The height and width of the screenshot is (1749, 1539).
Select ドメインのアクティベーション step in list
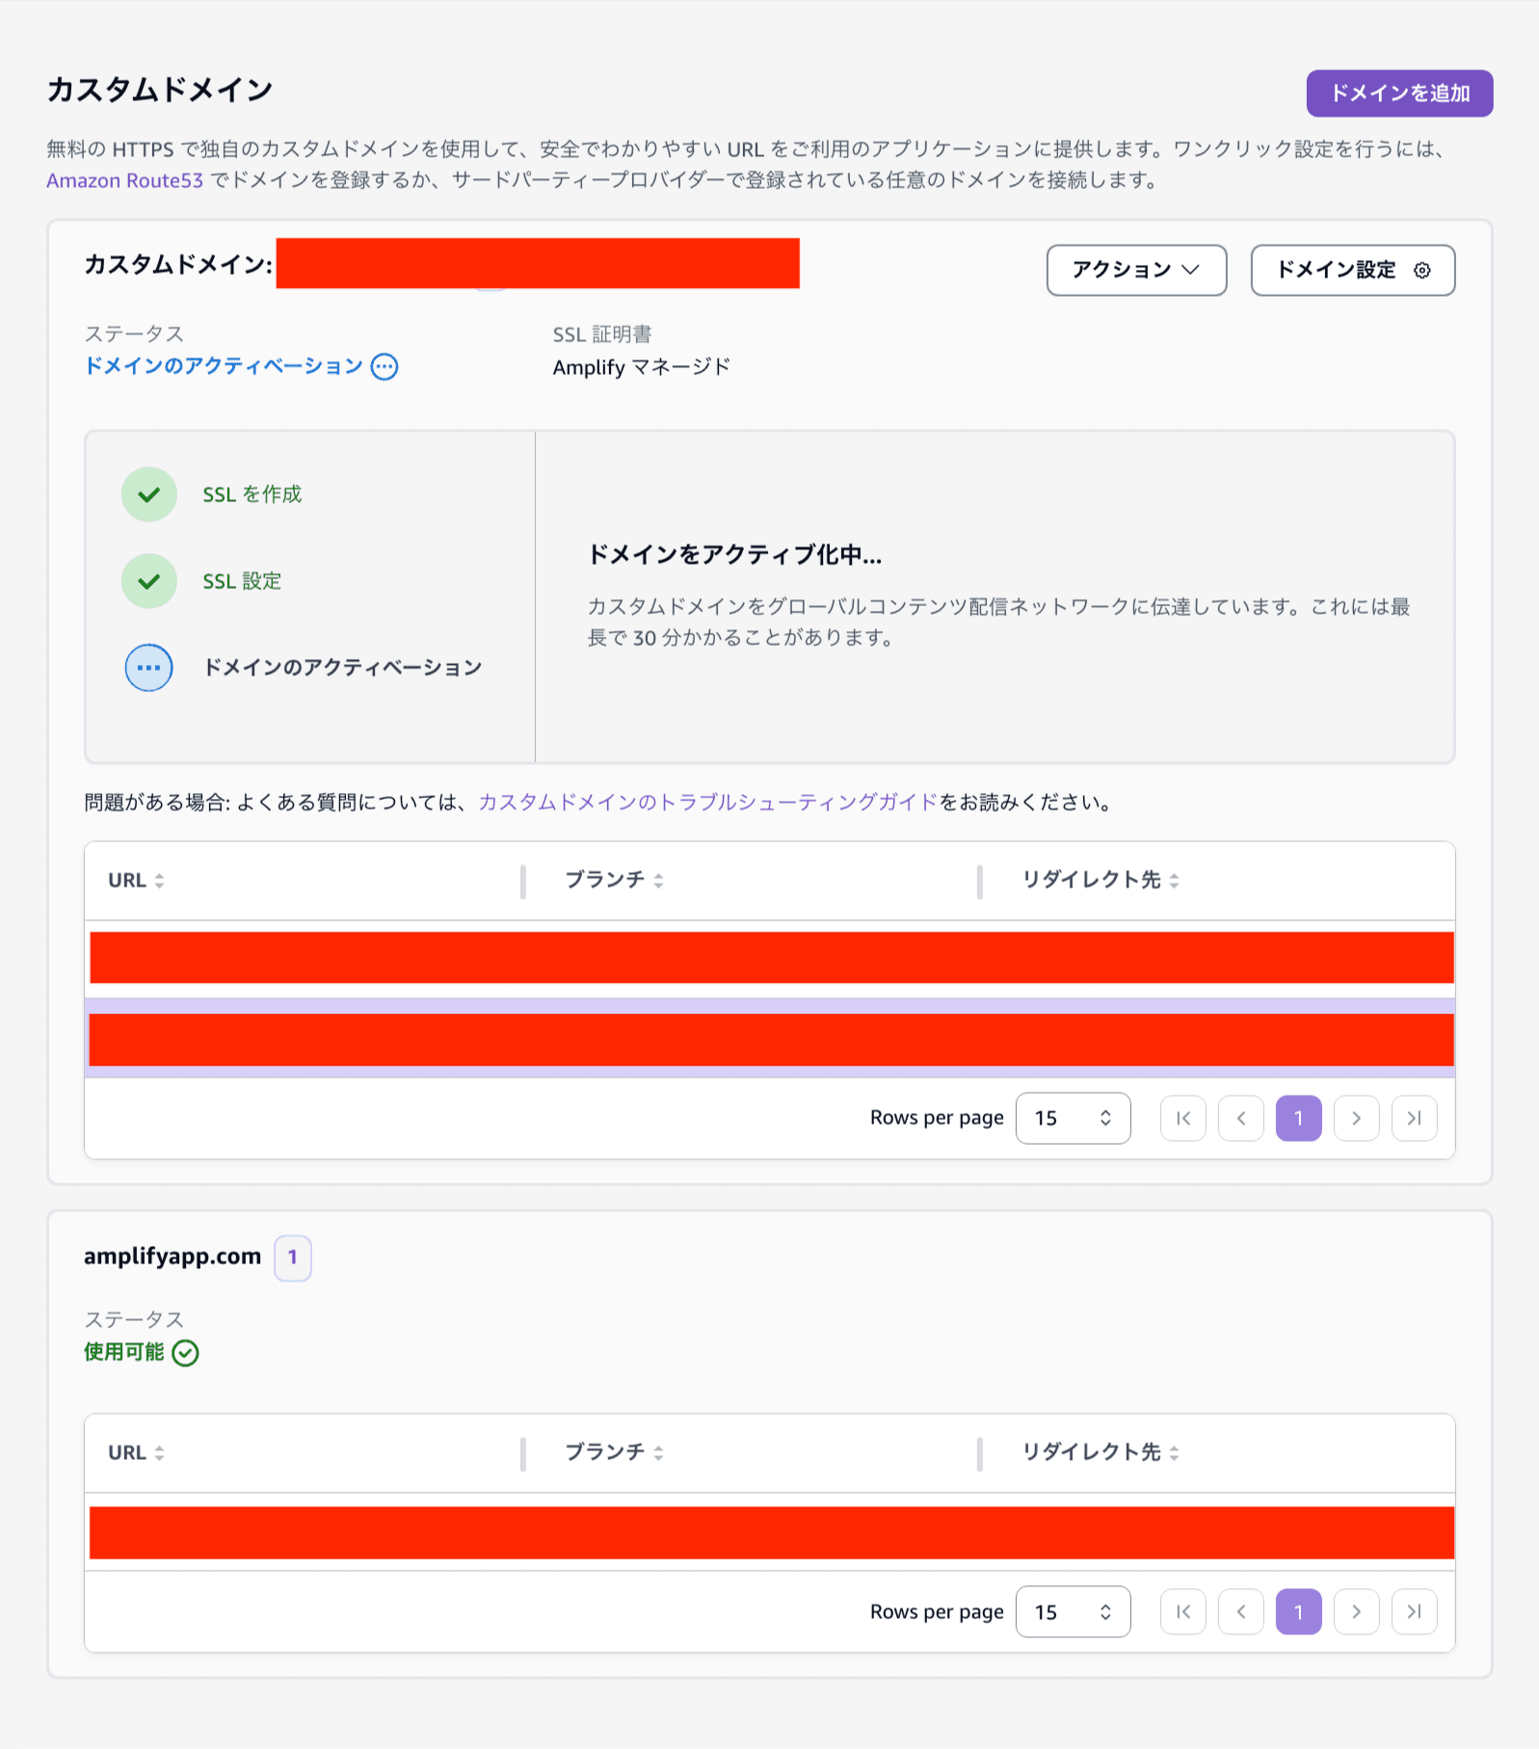[x=342, y=668]
